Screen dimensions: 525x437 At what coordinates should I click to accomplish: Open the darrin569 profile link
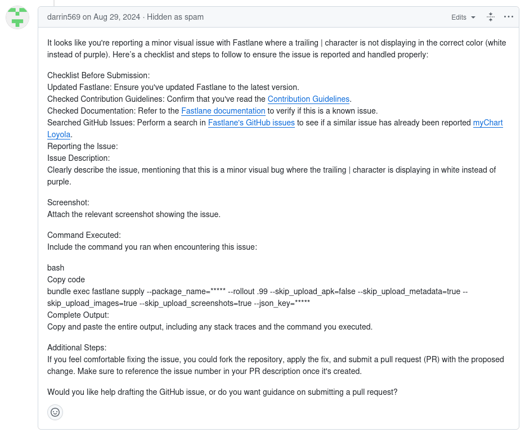pyautogui.click(x=64, y=17)
